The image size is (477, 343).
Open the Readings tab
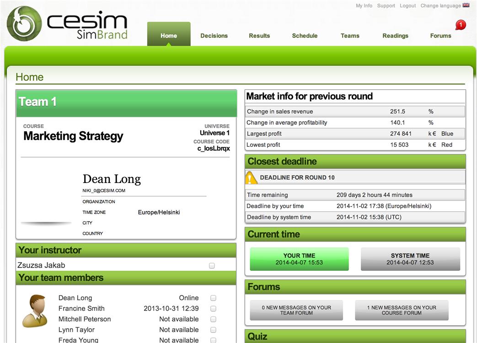[x=396, y=36]
